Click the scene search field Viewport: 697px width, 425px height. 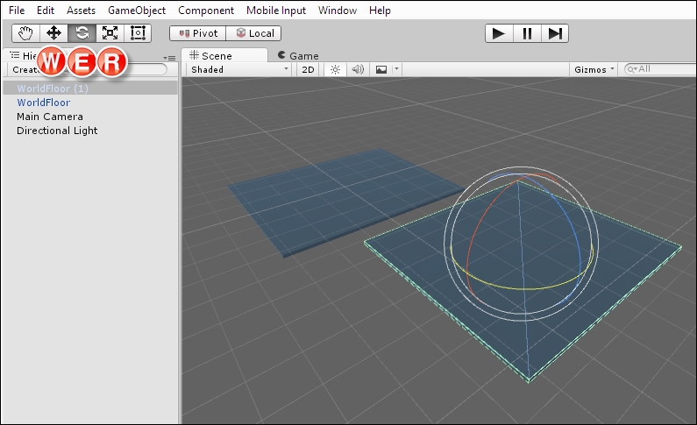659,69
